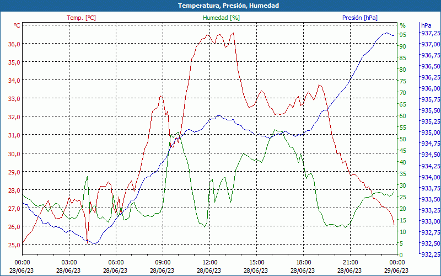Click the 31,0 temperature axis value
Viewport: 441px width, 276px height.
point(15,135)
